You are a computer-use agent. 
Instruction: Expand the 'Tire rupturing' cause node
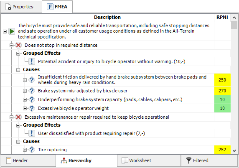(25, 150)
